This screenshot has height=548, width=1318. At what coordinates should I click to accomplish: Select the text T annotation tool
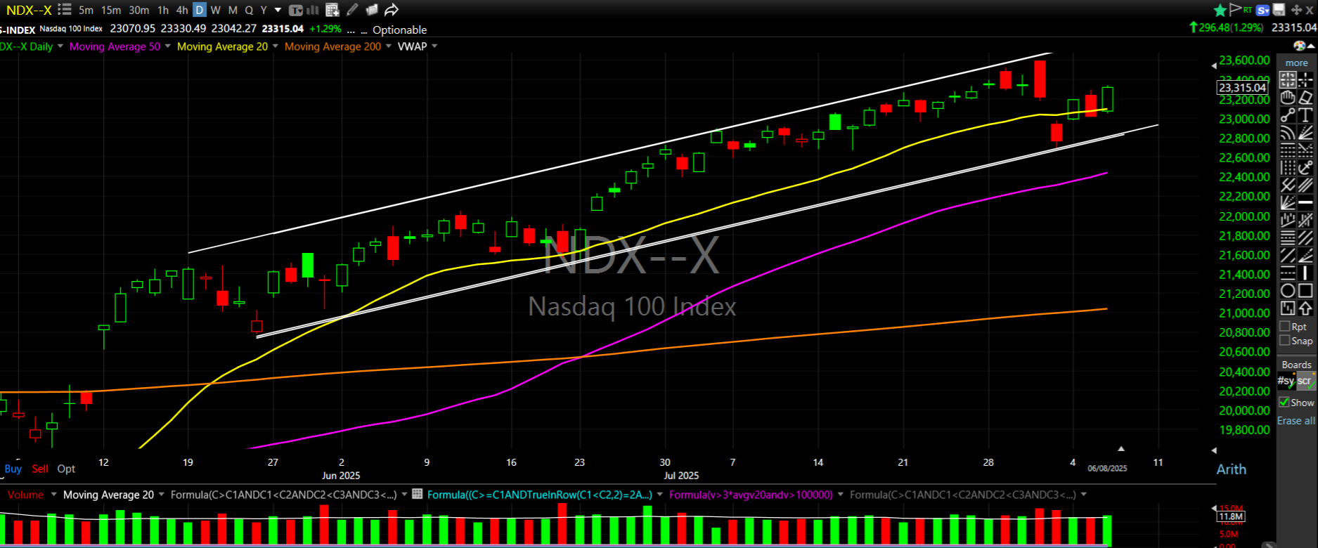[x=1305, y=115]
